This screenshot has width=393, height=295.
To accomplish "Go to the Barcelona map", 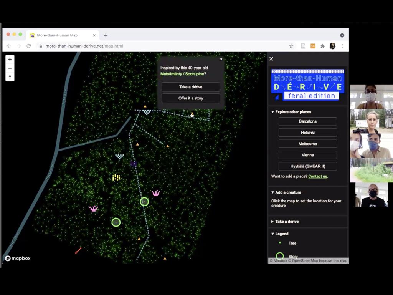I will tap(307, 121).
